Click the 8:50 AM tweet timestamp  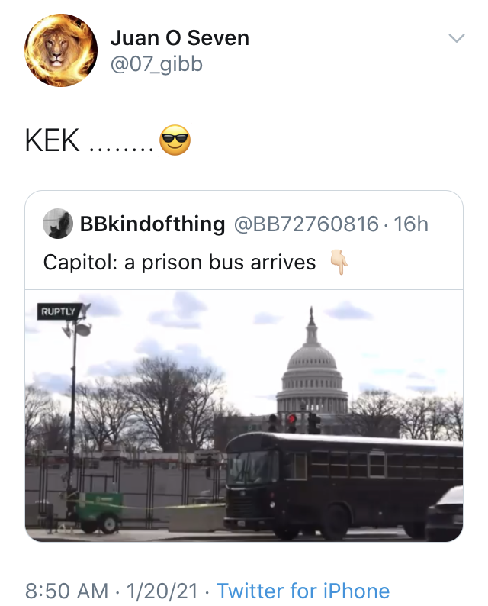[67, 591]
